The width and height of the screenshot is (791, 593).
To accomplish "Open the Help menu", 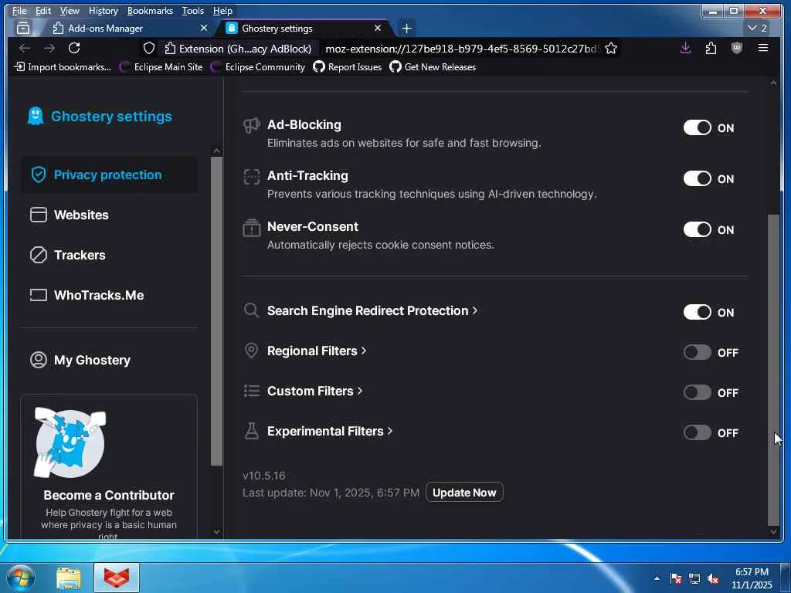I will click(222, 11).
